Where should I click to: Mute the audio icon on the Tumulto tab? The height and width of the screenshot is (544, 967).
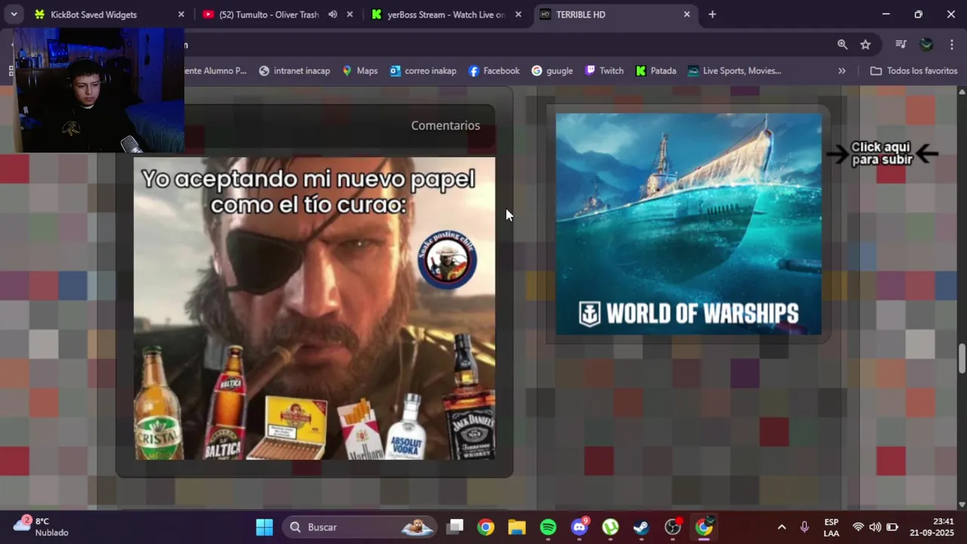pos(332,14)
